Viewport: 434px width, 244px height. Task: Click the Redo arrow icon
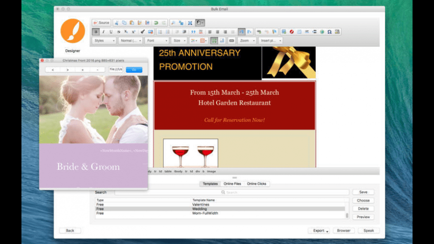coord(164,23)
